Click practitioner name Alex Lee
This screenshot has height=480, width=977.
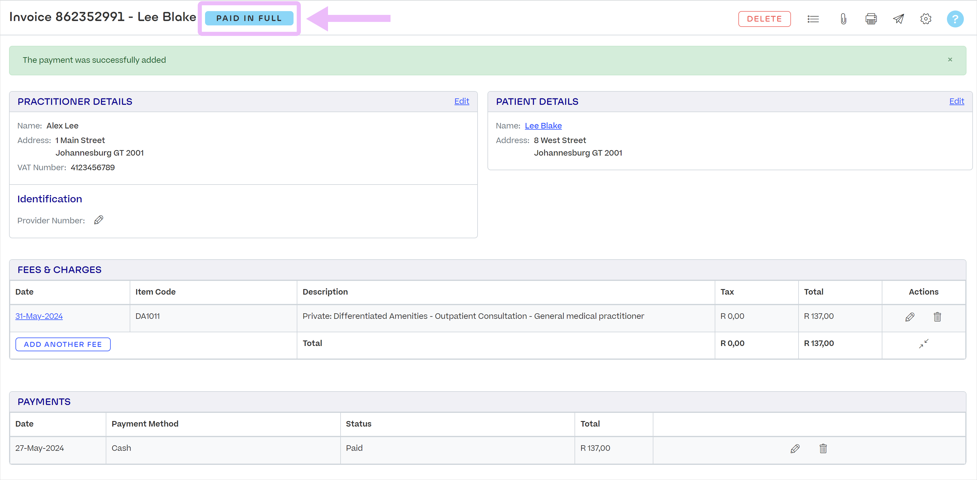tap(63, 126)
